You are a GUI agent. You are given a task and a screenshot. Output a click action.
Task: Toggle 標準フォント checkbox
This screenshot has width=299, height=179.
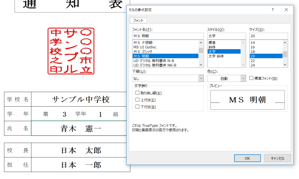pyautogui.click(x=251, y=78)
